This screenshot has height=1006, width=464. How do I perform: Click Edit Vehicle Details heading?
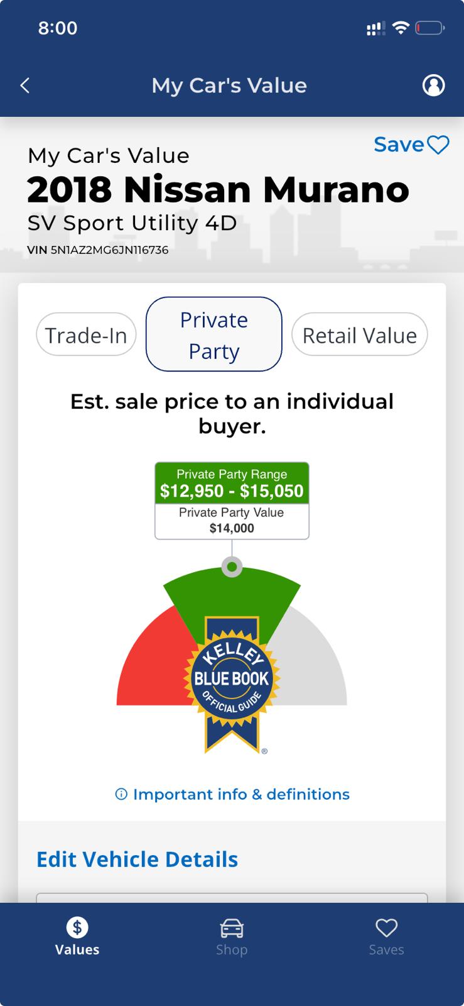pos(137,859)
